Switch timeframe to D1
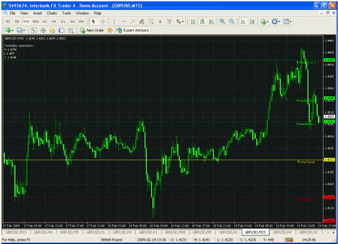Image resolution: width=338 pixels, height=244 pixels. (x=63, y=22)
